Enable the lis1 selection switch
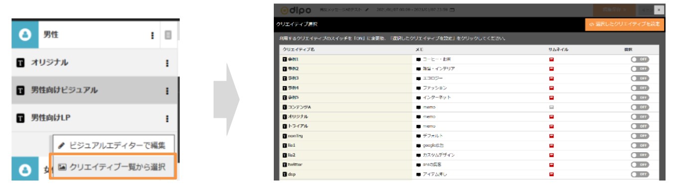 point(640,145)
